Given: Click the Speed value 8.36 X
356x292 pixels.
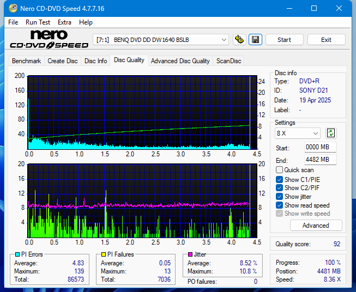Looking at the screenshot, I should (x=332, y=279).
